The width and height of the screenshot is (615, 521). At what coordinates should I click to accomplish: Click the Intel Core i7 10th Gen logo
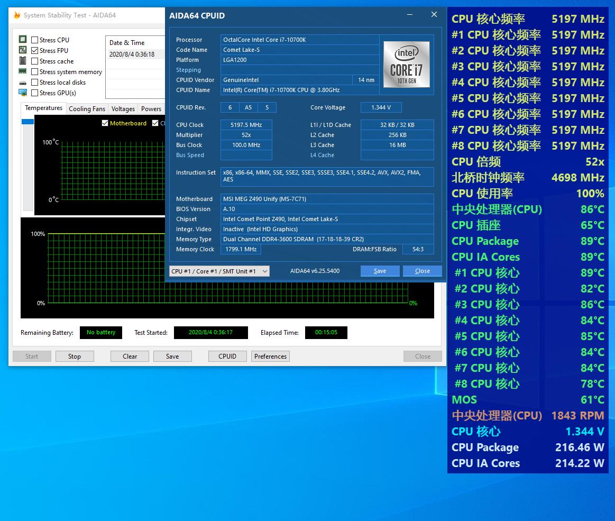tap(406, 64)
